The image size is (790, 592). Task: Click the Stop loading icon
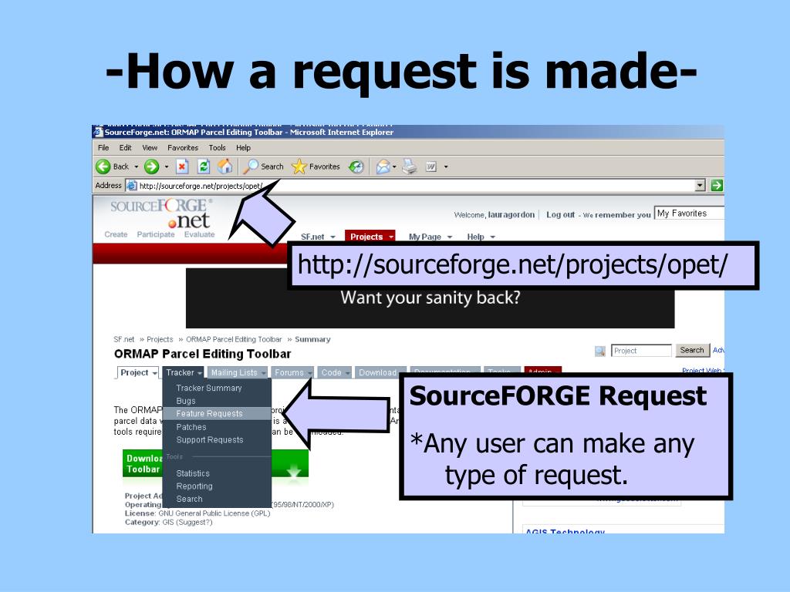(182, 166)
